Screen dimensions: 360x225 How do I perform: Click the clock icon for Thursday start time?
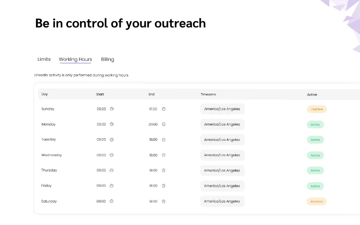point(112,171)
